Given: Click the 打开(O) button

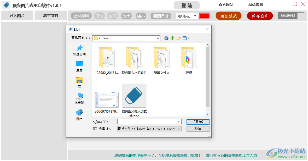Looking at the screenshot, I should pos(198,122).
